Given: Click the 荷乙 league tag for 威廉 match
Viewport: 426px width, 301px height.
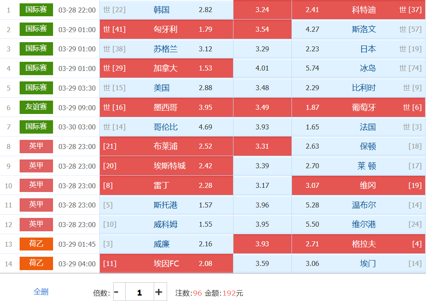Looking at the screenshot, I should [x=36, y=244].
